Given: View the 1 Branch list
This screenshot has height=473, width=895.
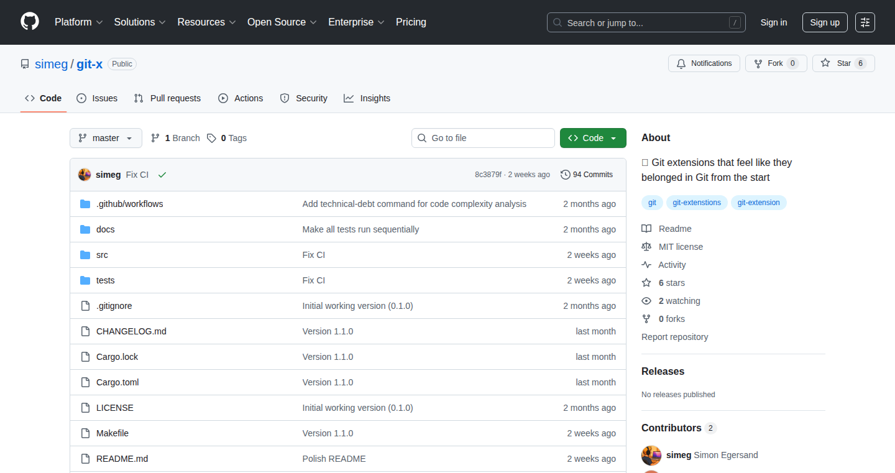Looking at the screenshot, I should pos(175,138).
